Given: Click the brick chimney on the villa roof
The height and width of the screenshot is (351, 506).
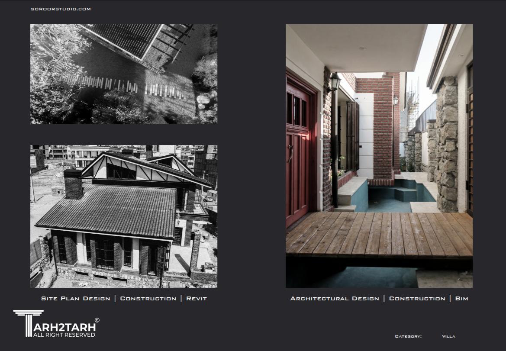Looking at the screenshot, I should tap(73, 184).
